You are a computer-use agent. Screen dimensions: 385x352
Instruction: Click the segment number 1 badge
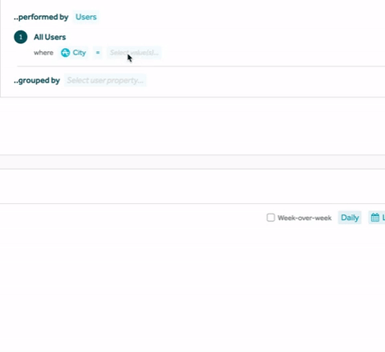[x=21, y=37]
